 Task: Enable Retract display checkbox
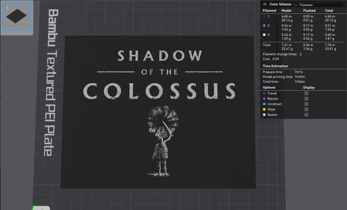pos(306,99)
